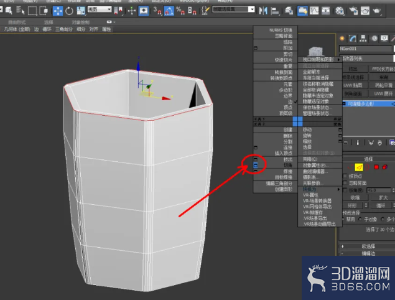Open Render Setup toolbar icon

click(353, 11)
